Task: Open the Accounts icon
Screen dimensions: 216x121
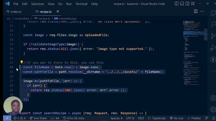Action: click(x=213, y=98)
